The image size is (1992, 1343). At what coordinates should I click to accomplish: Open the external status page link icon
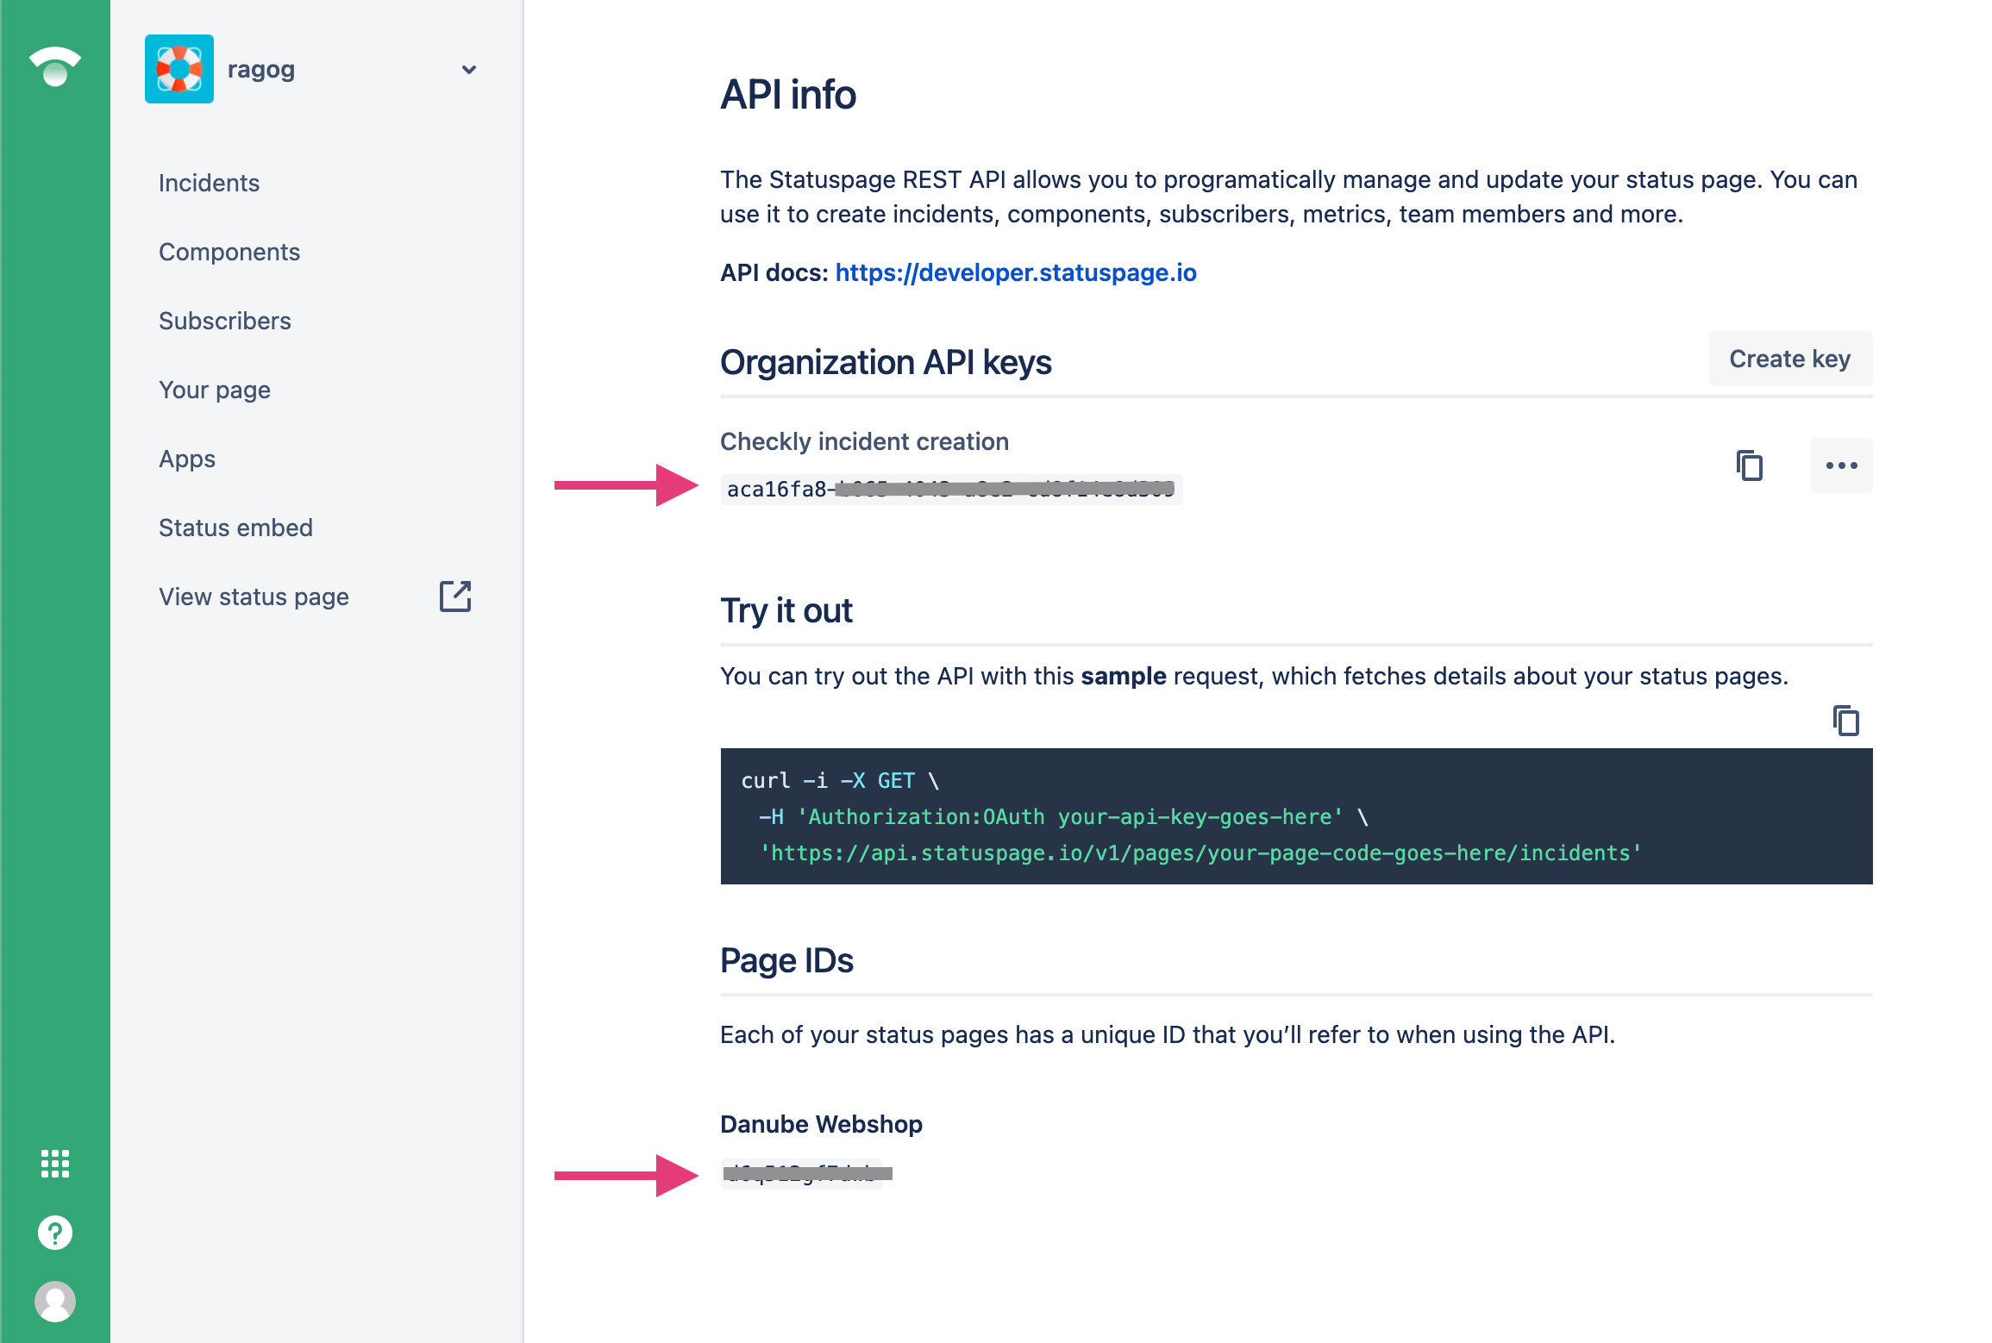pyautogui.click(x=455, y=596)
